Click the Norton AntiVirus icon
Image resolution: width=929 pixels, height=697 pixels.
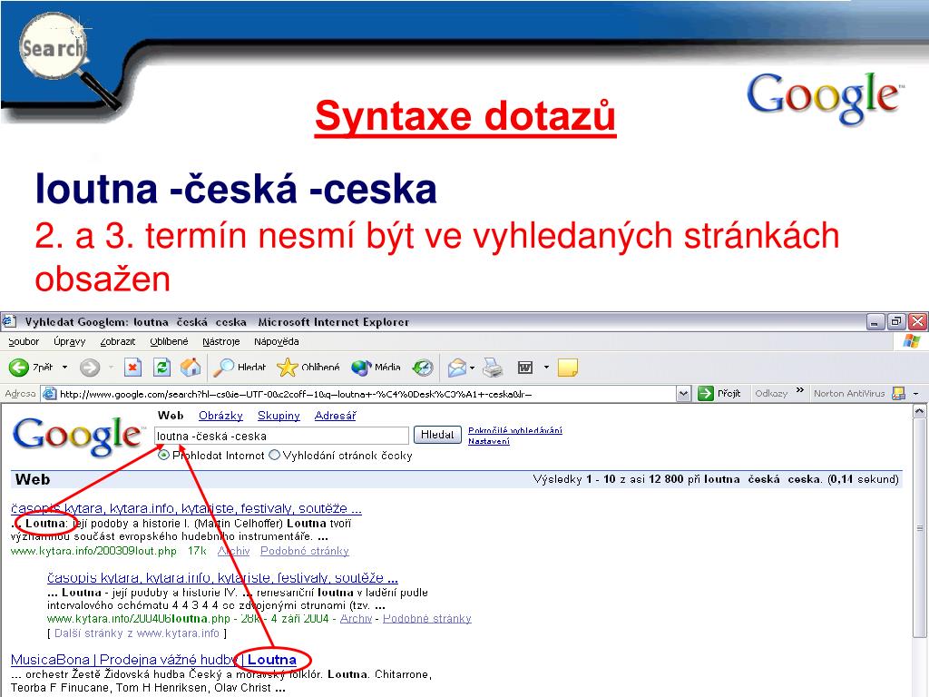pos(899,393)
